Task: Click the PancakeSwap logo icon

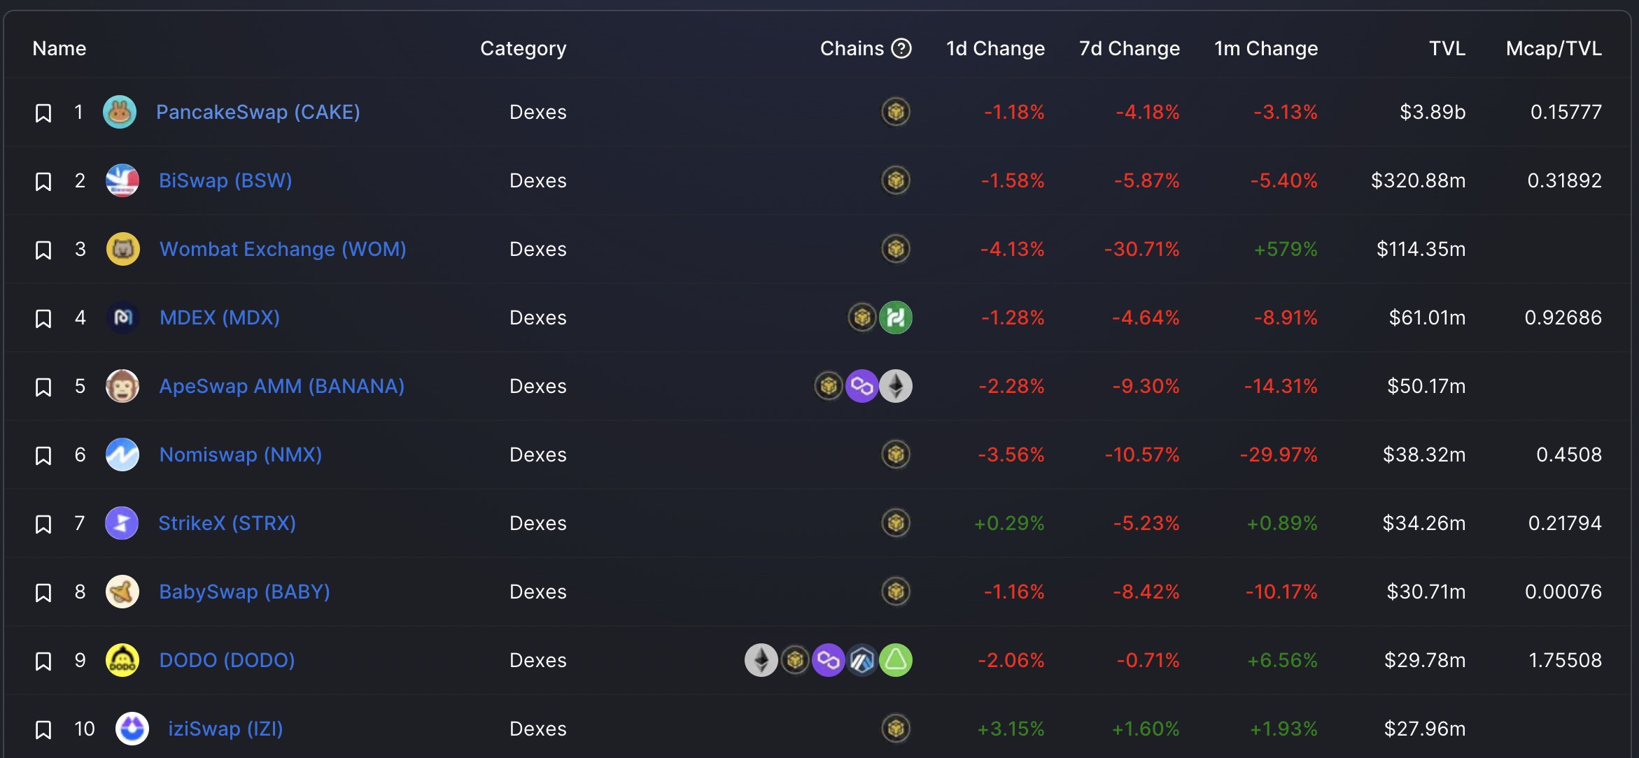Action: coord(120,112)
